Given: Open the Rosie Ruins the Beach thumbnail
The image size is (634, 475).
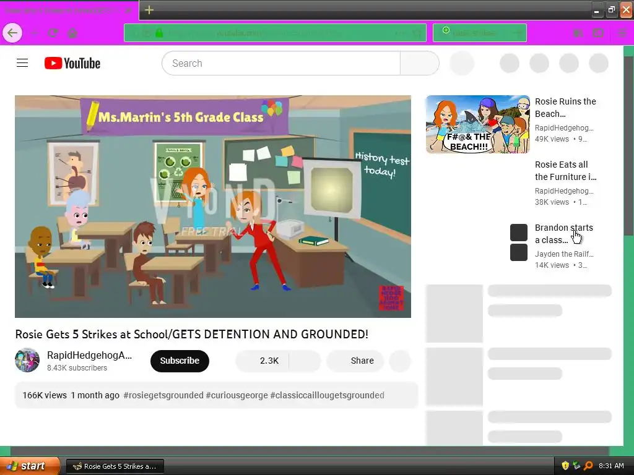Looking at the screenshot, I should click(x=477, y=124).
